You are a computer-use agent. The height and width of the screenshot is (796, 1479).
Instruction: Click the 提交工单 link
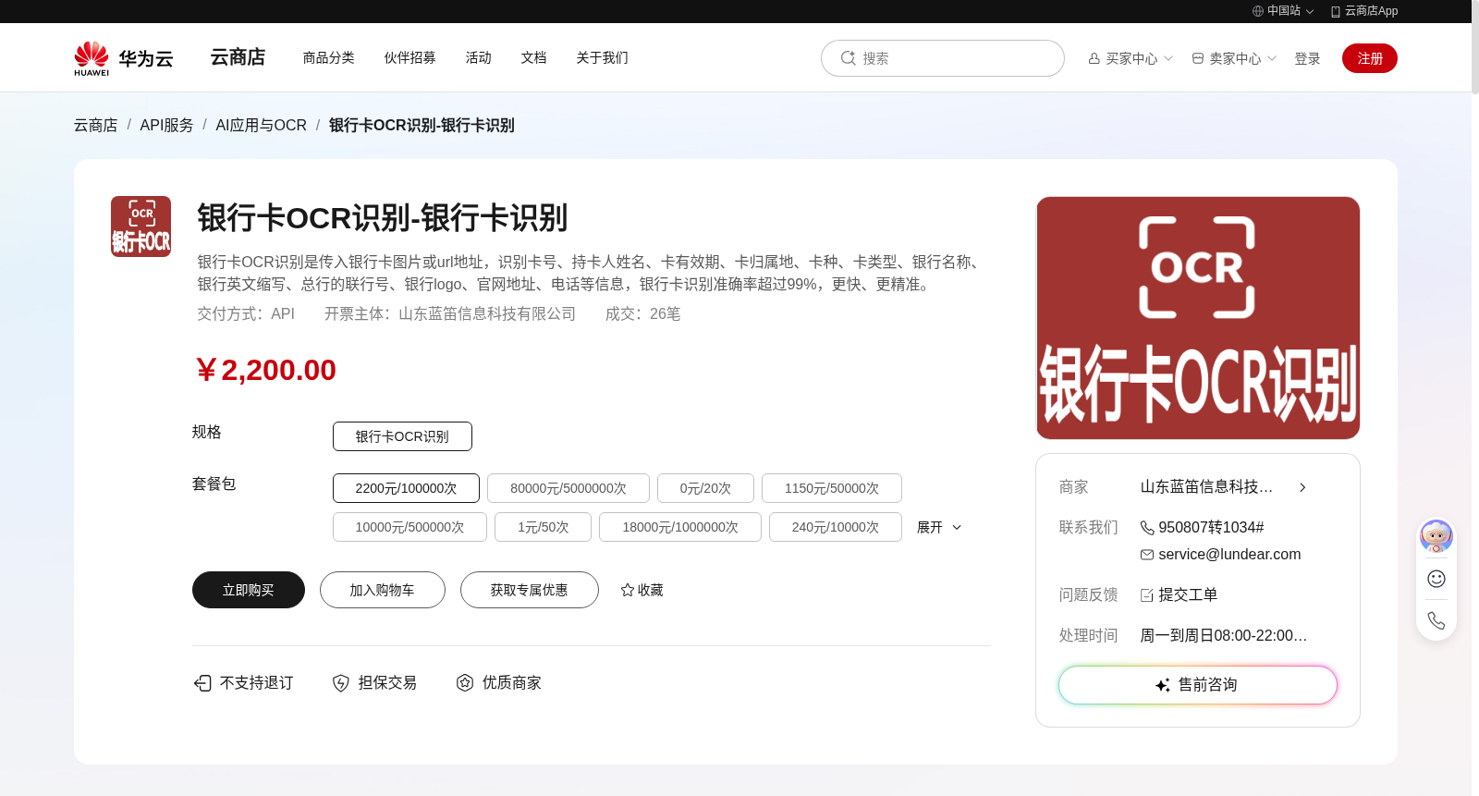1188,595
